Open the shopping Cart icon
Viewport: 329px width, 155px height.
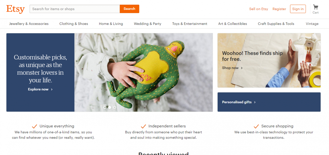coord(316,7)
